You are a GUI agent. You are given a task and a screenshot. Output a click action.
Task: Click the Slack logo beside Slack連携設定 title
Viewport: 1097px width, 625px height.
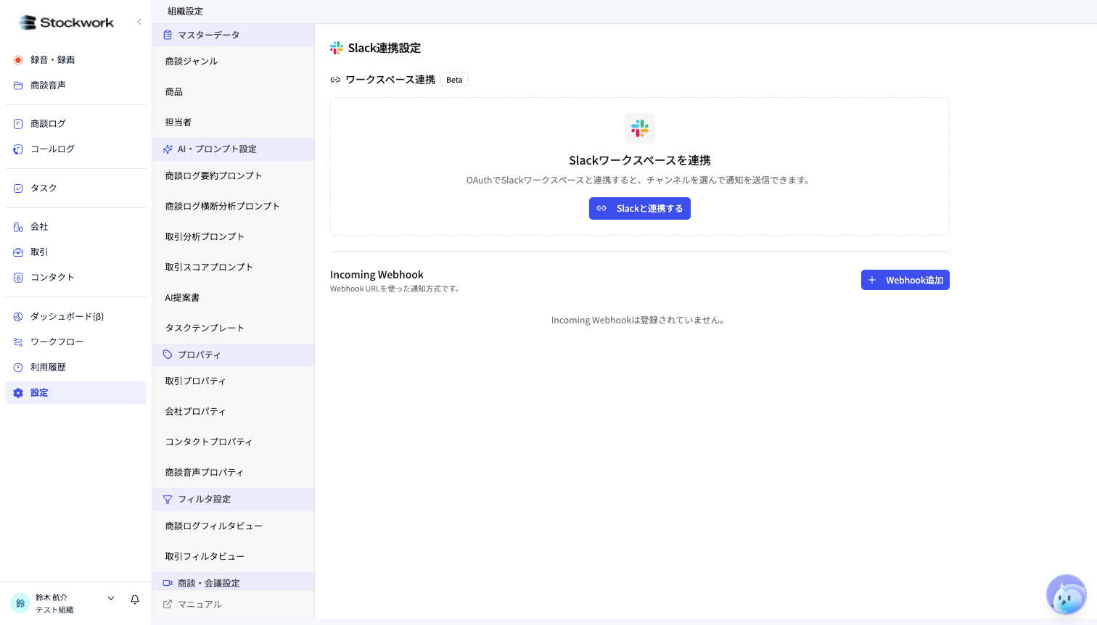[337, 48]
